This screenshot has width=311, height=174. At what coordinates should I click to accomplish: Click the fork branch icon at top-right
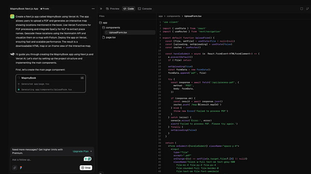click(307, 9)
